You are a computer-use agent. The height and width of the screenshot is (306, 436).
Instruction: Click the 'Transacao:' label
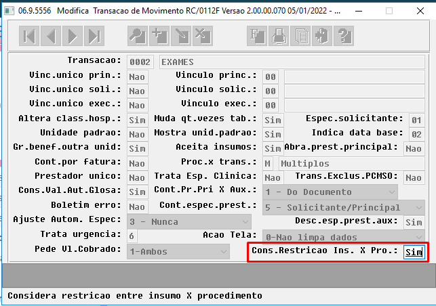point(94,60)
